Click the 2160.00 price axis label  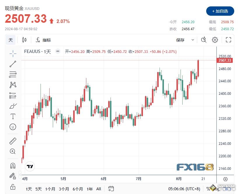click(x=225, y=168)
